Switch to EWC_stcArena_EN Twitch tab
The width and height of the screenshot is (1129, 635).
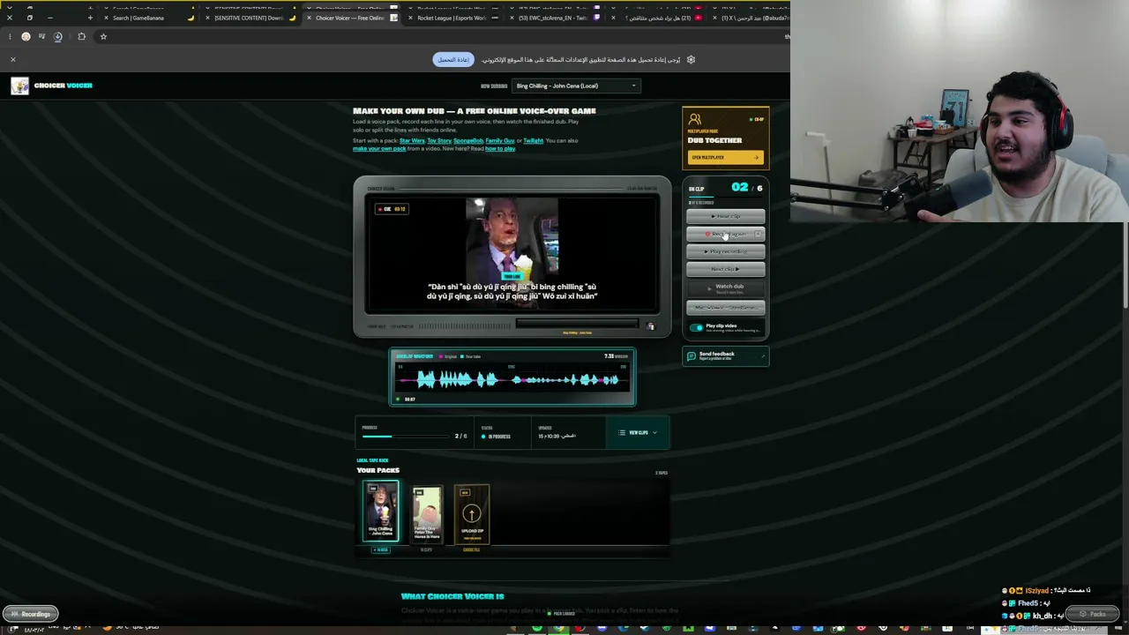(554, 18)
